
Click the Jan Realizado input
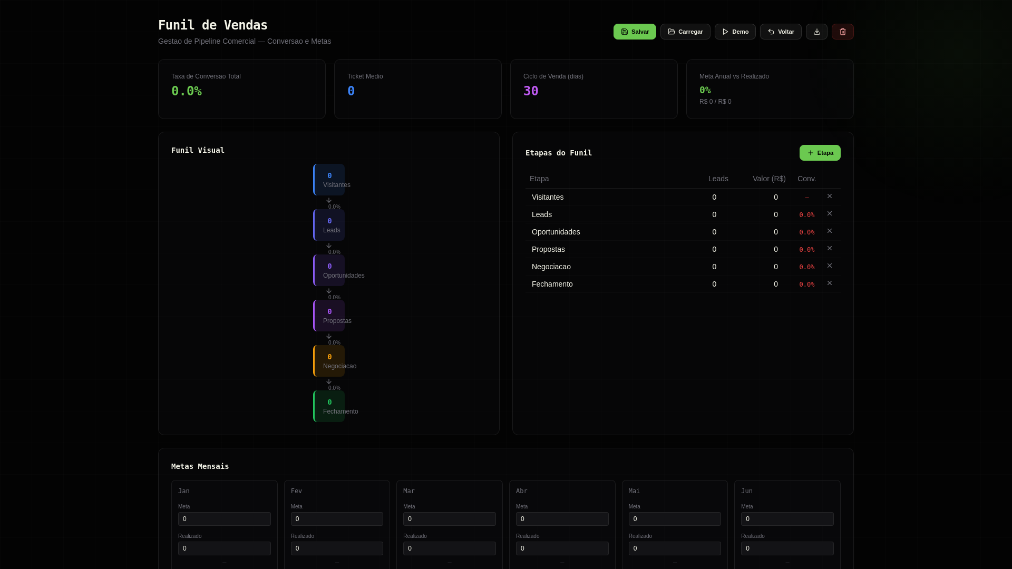pos(225,548)
